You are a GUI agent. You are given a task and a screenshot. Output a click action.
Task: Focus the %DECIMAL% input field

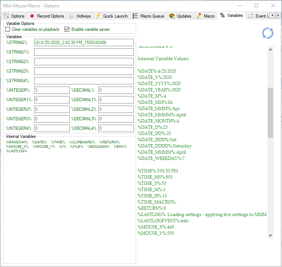click(116, 90)
